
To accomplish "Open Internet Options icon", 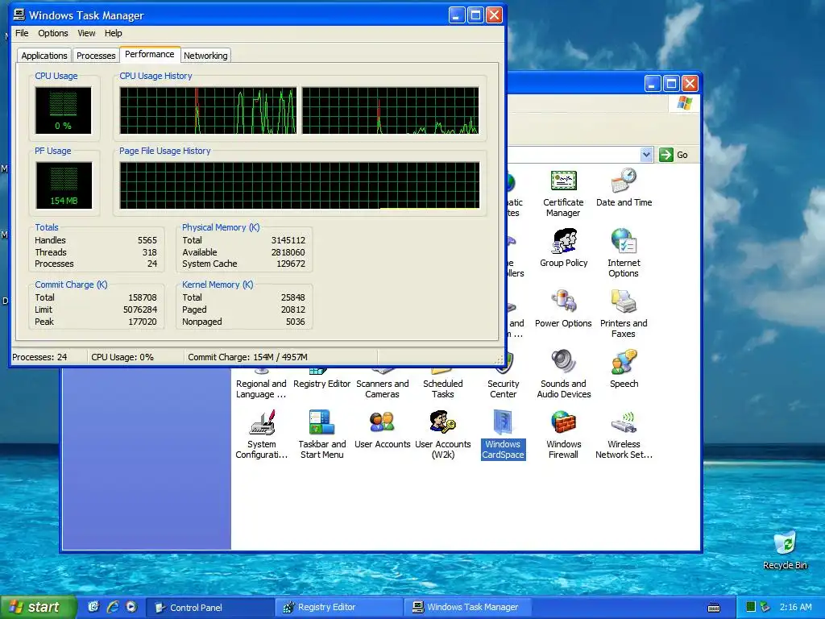I will pos(624,253).
